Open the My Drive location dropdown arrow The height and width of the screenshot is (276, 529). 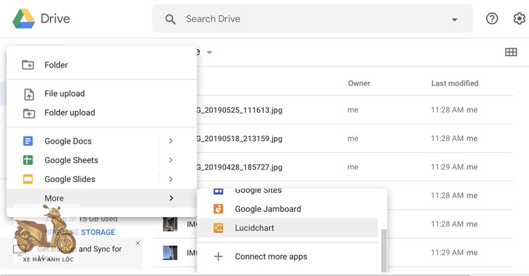209,52
